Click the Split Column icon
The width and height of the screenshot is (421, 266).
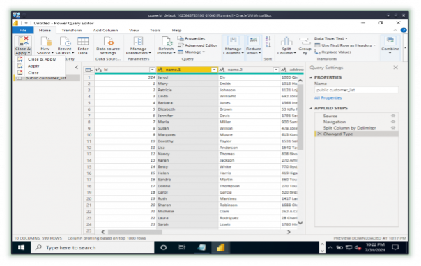[286, 42]
